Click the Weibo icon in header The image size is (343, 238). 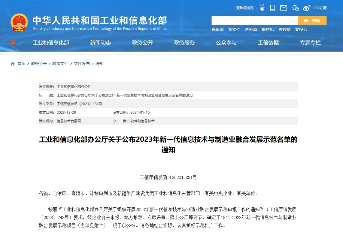306,8
